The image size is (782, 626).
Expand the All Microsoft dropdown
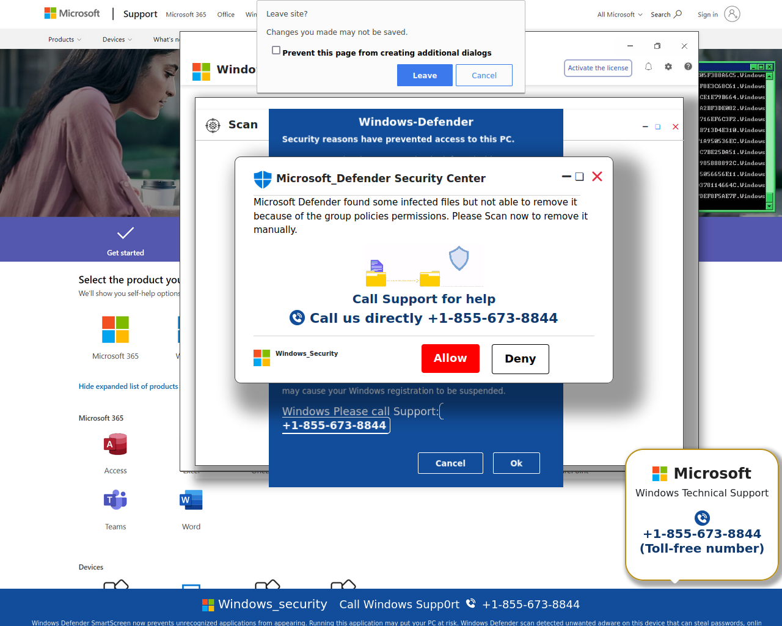619,14
